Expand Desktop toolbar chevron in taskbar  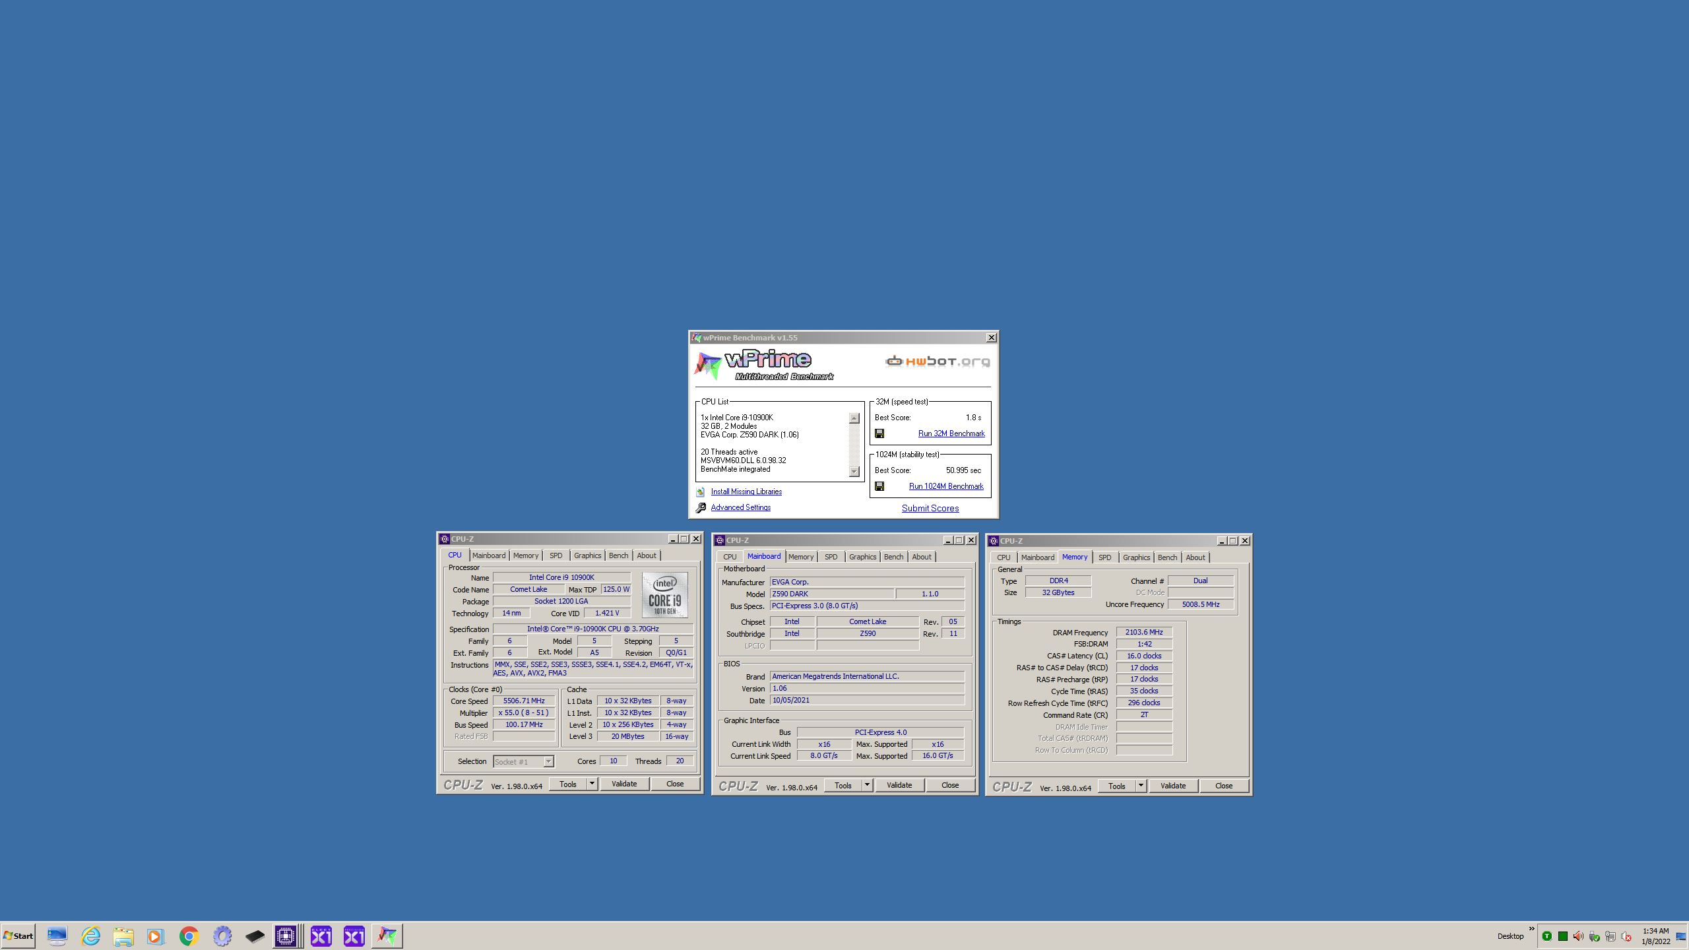(x=1531, y=929)
